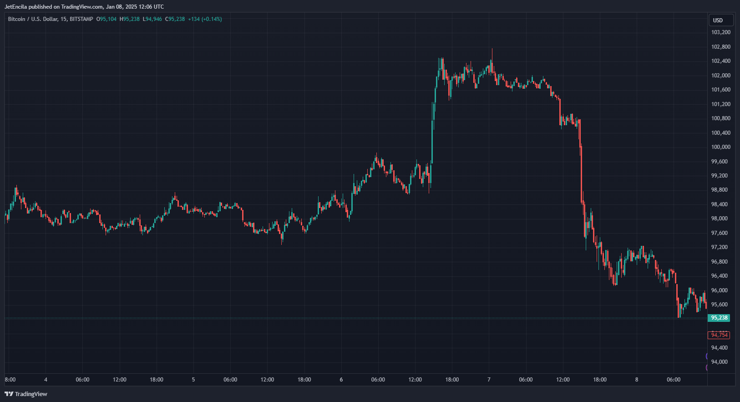Screen dimensions: 740x402
Task: Click the 102,400 price axis label
Action: tap(721, 61)
